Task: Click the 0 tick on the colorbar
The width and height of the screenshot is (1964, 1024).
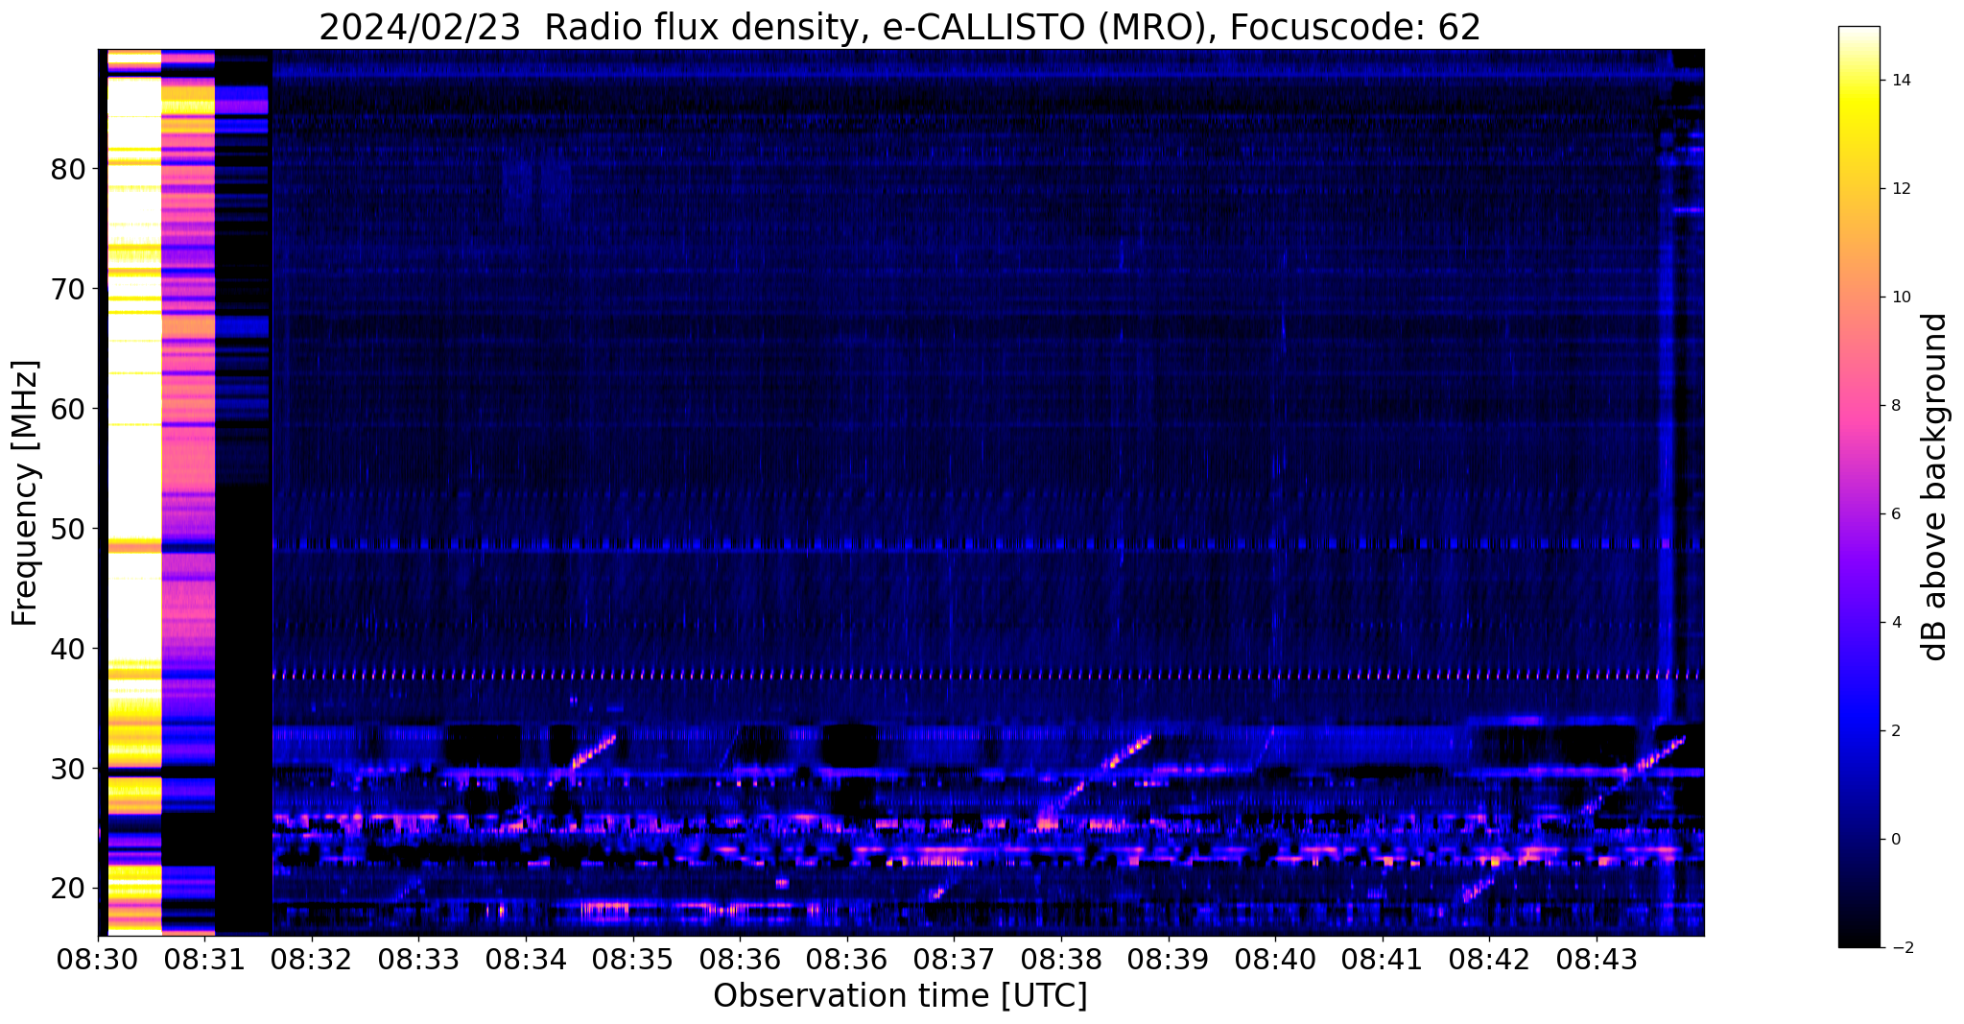Action: tap(1895, 840)
